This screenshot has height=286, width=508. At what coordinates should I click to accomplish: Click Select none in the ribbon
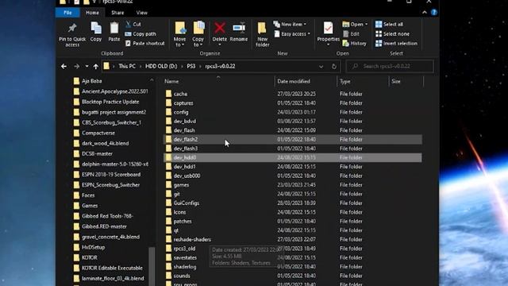[392, 33]
